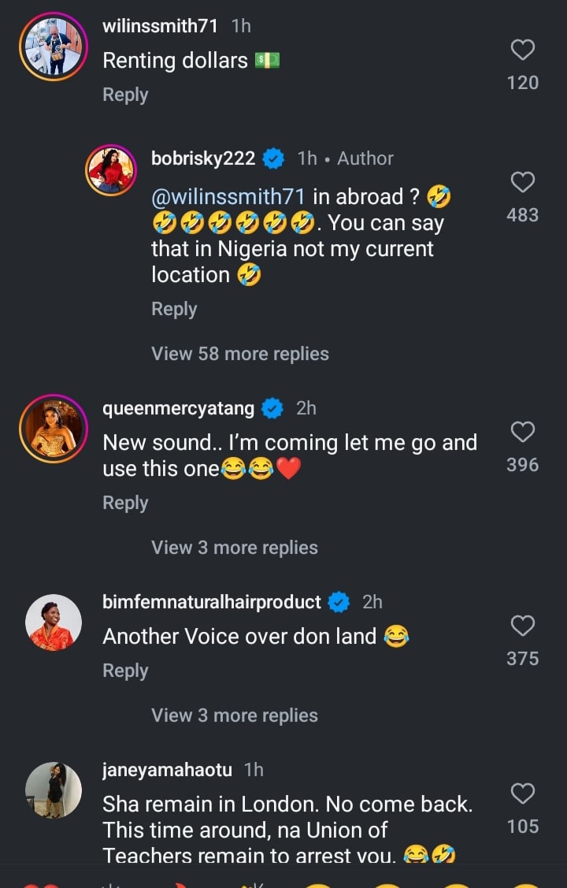This screenshot has height=888, width=567.
Task: Like queenmercyatang's "New sound" comment
Action: click(523, 433)
